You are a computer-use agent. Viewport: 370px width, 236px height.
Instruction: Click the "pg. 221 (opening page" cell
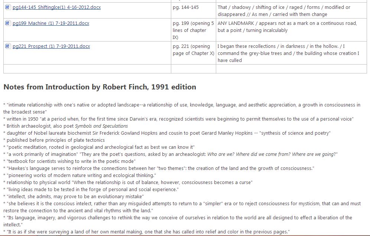pos(193,50)
